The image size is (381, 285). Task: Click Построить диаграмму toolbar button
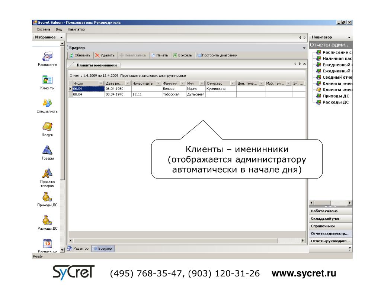[x=217, y=55]
